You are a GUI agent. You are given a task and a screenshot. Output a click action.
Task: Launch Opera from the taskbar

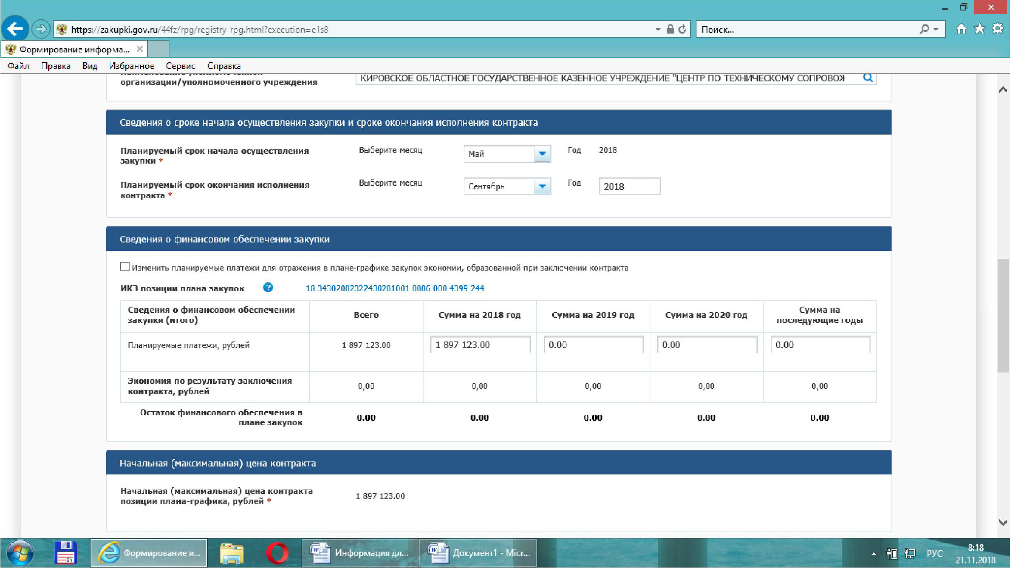point(277,553)
